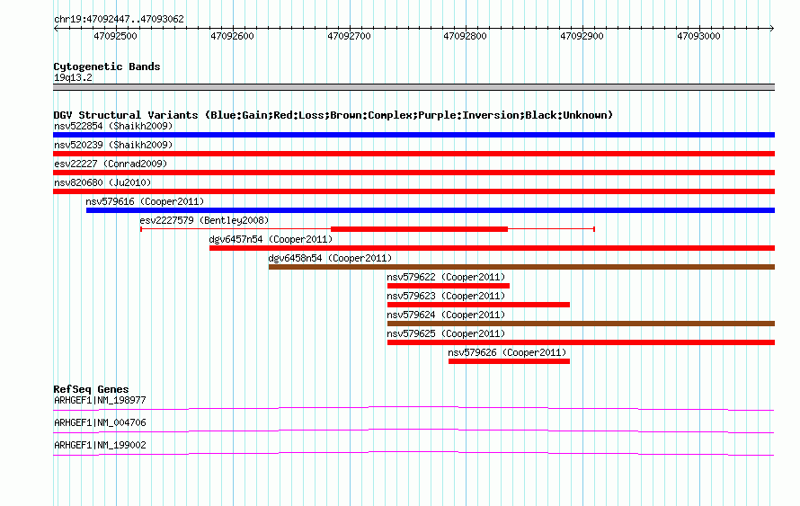The image size is (800, 506).
Task: Select the nsv579622 (Cooper2011) label
Action: click(x=446, y=277)
